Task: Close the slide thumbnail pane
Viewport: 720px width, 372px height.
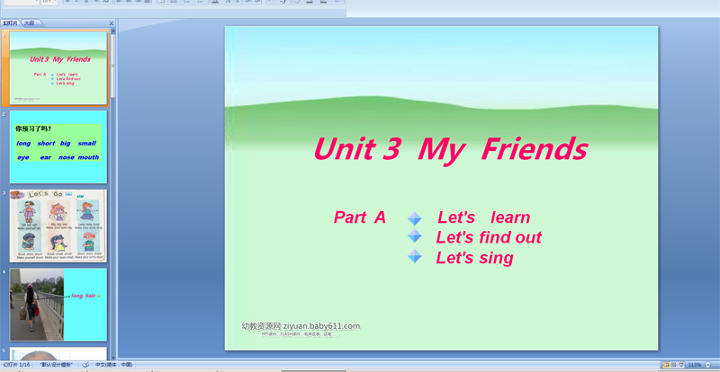Action: [111, 23]
